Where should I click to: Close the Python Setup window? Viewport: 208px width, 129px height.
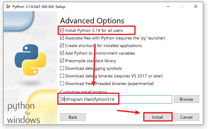[x=196, y=6]
